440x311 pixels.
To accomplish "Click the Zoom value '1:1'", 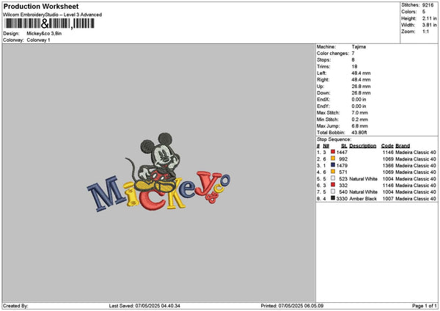I will [425, 32].
